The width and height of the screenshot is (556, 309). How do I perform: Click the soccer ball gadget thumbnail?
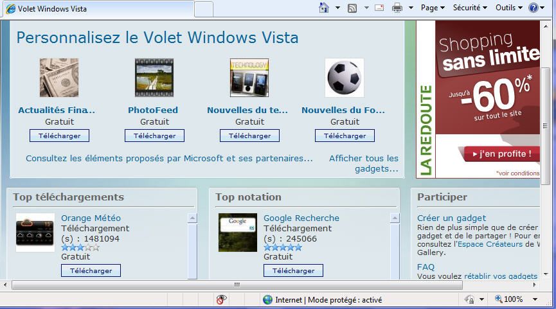click(345, 78)
